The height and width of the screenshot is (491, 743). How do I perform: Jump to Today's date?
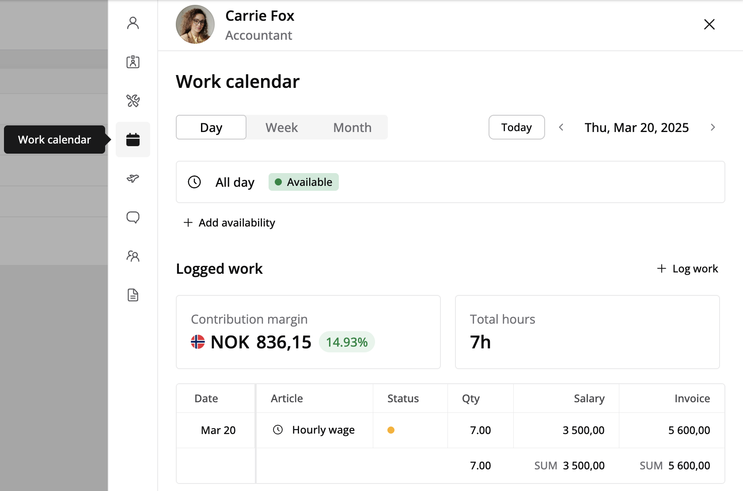click(x=516, y=128)
